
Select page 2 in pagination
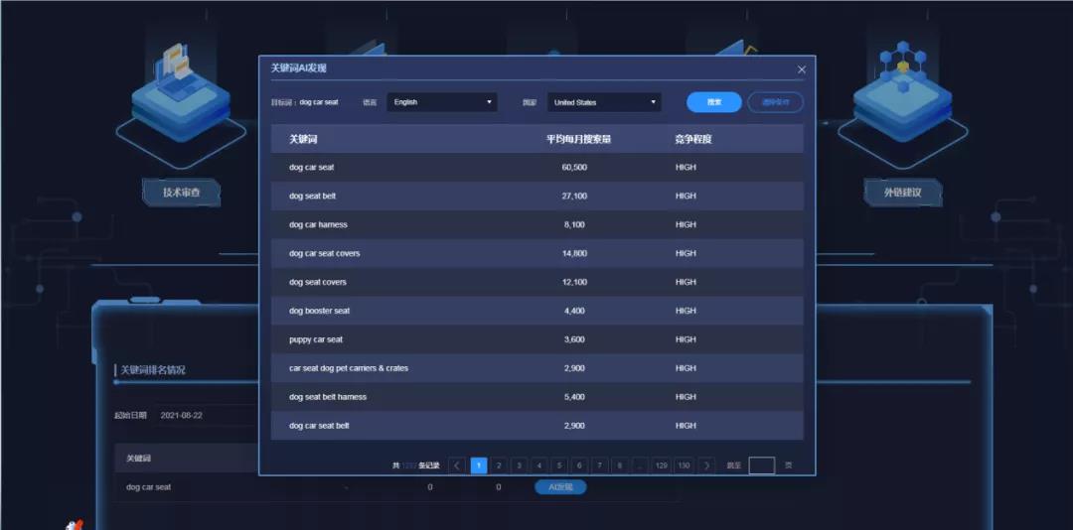[499, 465]
